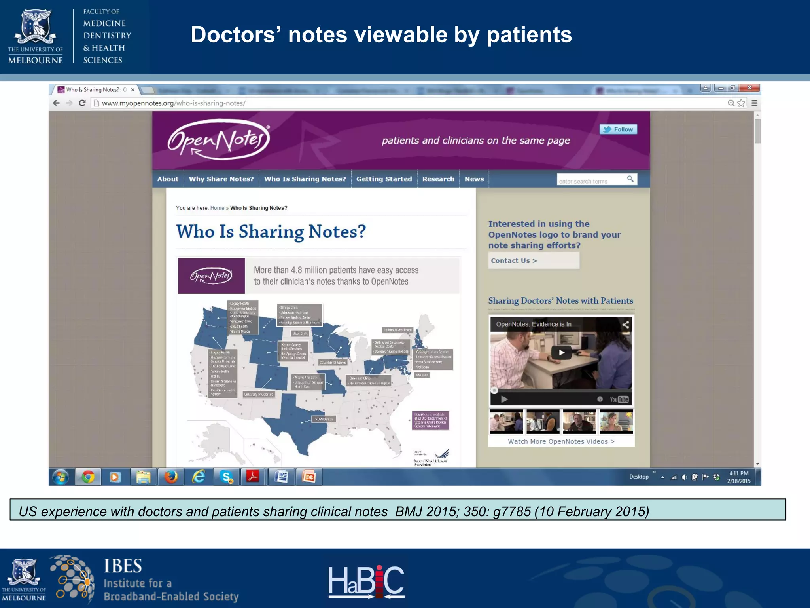Expand the Desktop toolbar chevron

(654, 472)
